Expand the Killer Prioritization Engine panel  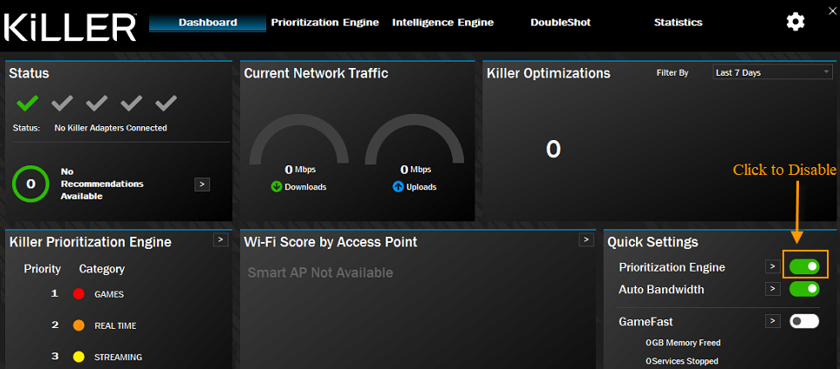point(221,239)
